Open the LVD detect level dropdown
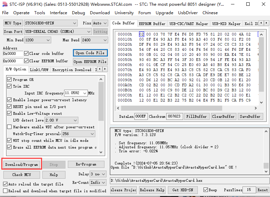 pos(75,120)
